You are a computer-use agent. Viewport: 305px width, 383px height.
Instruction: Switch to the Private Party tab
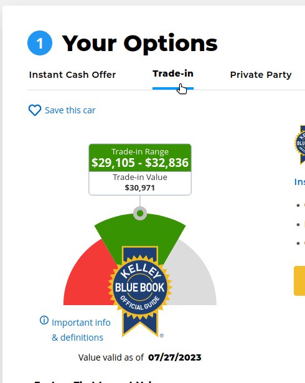point(261,75)
